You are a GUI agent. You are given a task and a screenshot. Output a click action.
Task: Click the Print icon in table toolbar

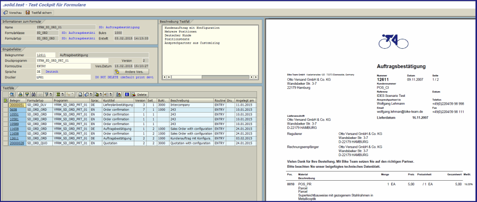coord(80,95)
